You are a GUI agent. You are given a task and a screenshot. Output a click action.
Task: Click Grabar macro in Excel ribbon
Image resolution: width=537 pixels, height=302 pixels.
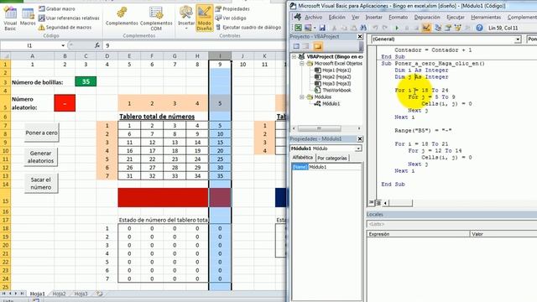pos(57,9)
